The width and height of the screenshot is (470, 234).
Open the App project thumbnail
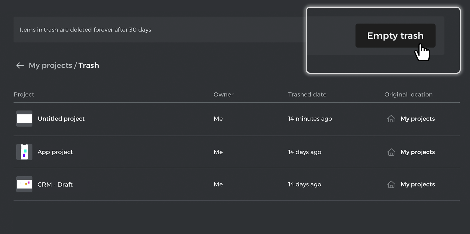(24, 152)
